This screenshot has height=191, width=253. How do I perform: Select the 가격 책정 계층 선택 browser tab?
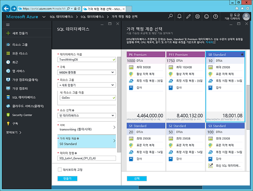coord(104,9)
